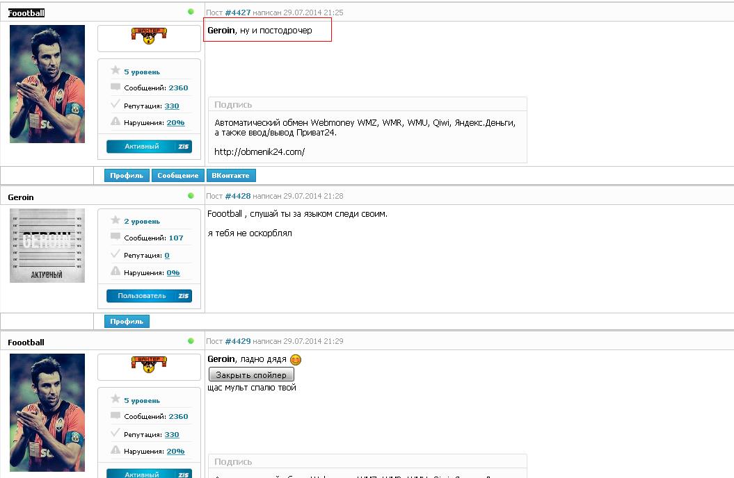Screen dimensions: 734x478
Task: Click the 5 уровень label in post #4427
Action: 142,72
